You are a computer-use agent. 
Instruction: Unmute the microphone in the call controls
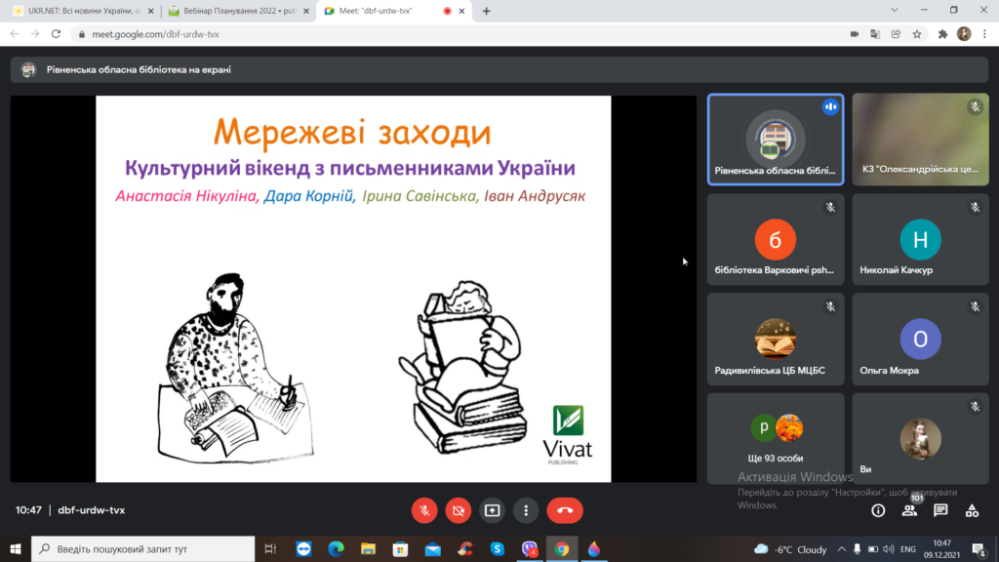pos(424,509)
